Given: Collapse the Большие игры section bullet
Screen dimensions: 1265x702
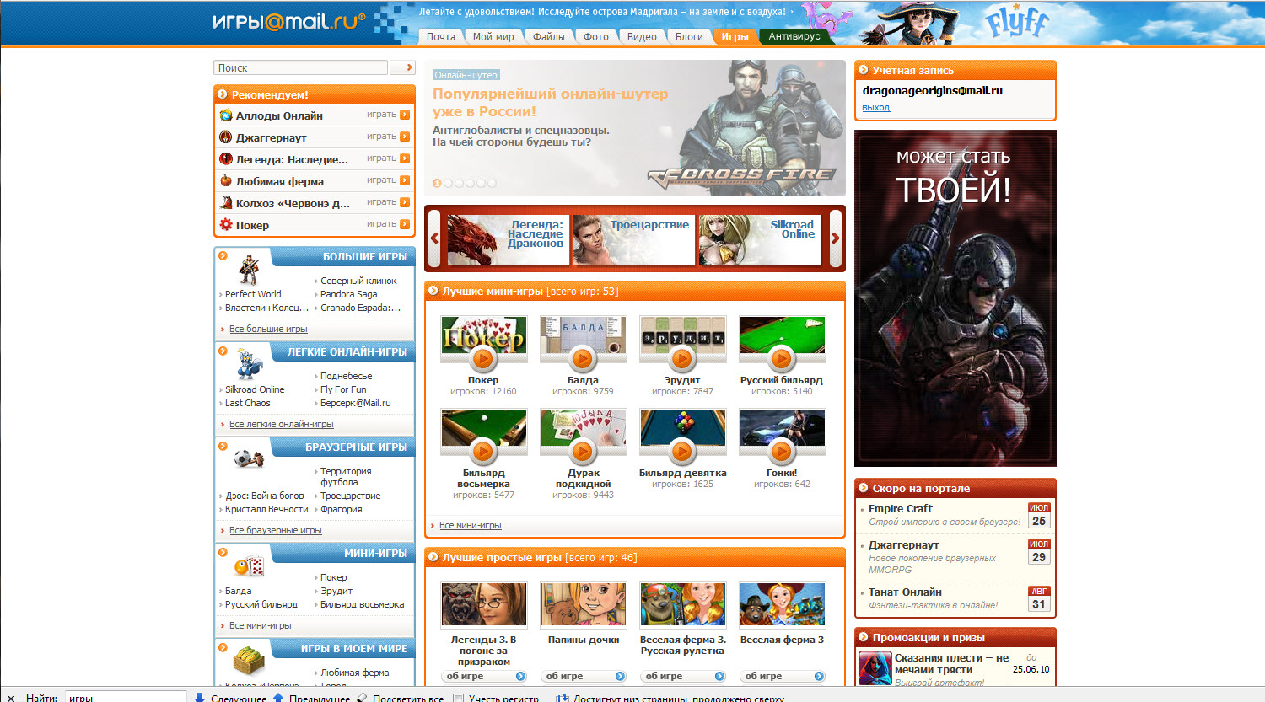Looking at the screenshot, I should coord(223,255).
